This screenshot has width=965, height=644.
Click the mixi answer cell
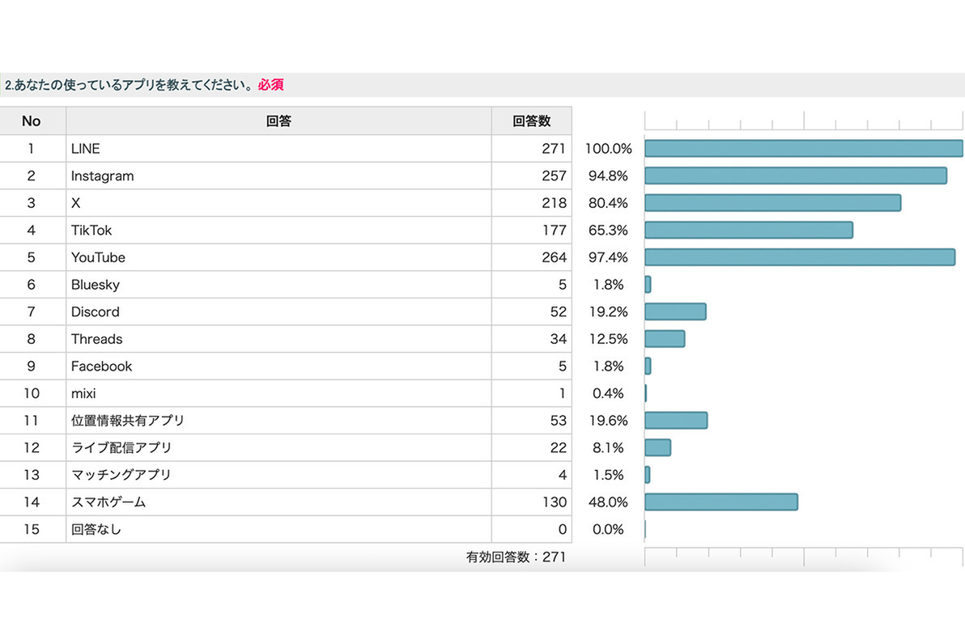[x=83, y=394]
